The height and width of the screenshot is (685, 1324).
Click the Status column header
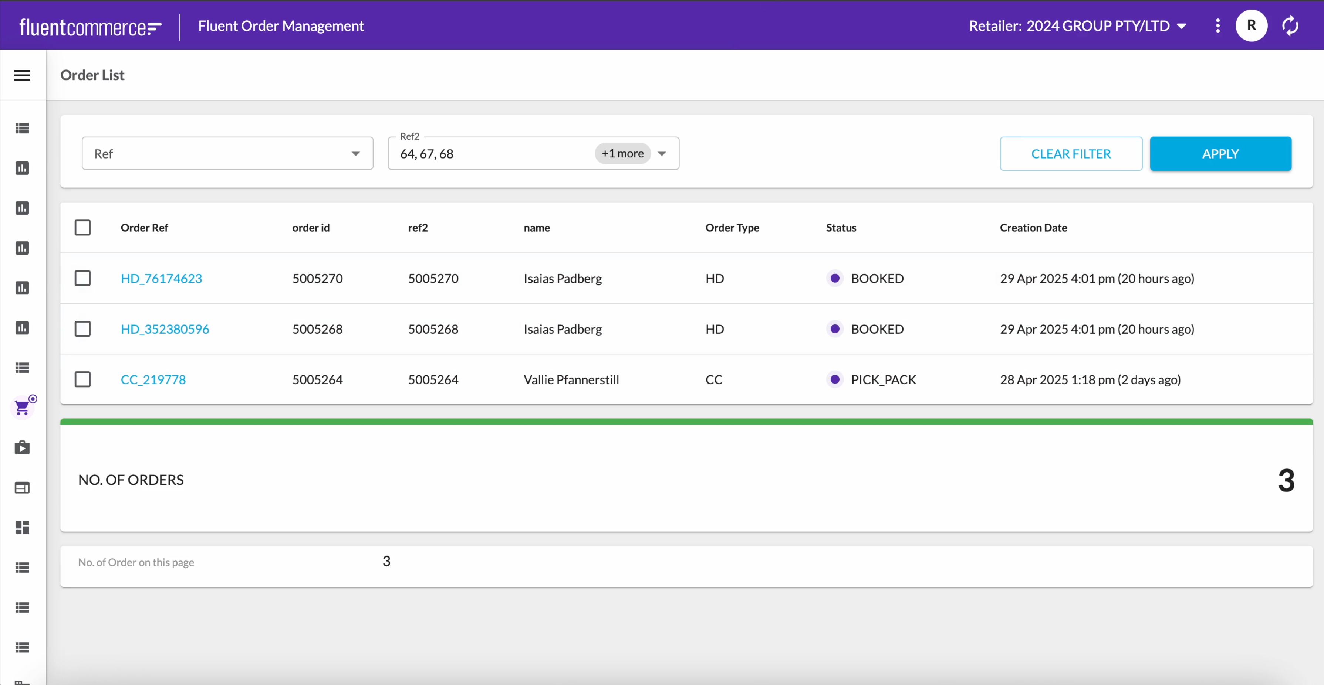[841, 228]
